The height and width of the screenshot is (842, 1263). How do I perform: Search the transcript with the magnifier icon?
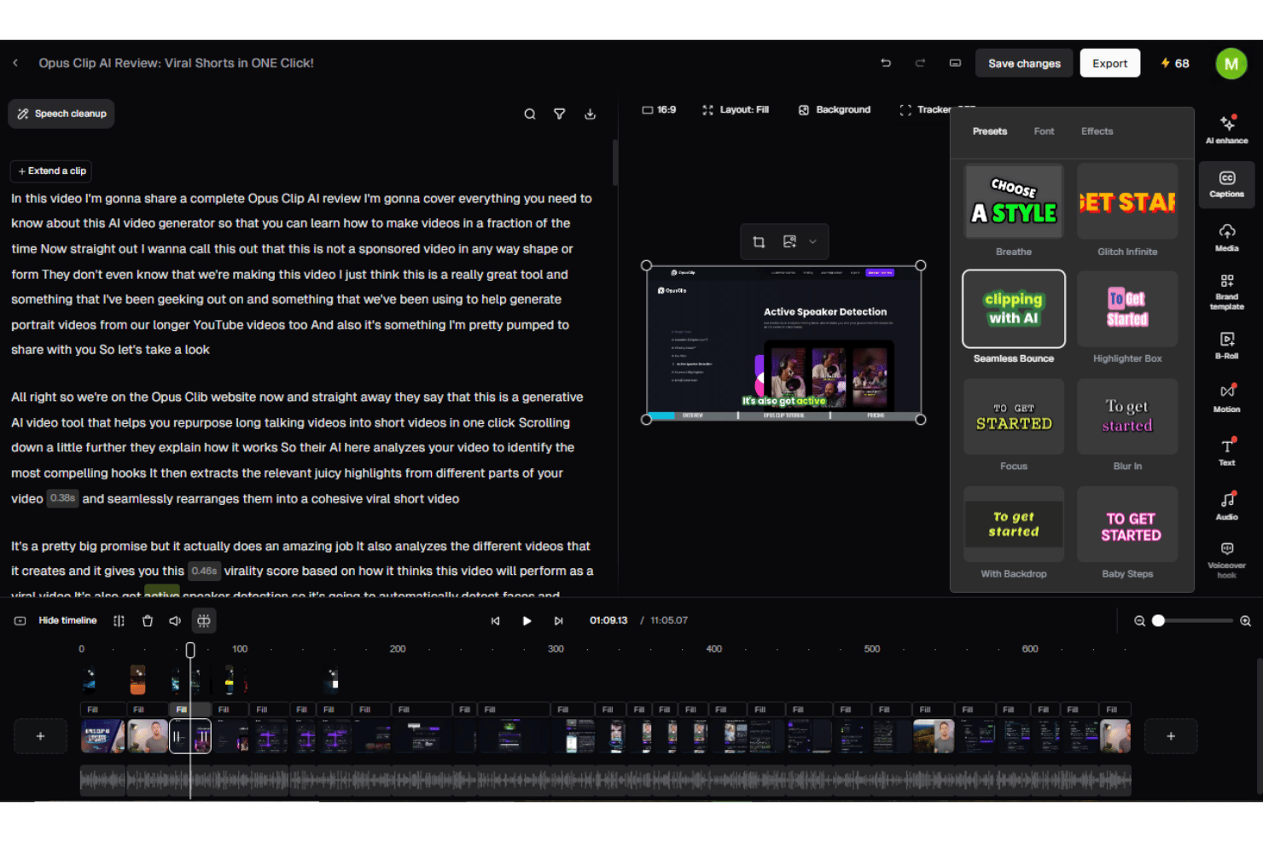[530, 114]
